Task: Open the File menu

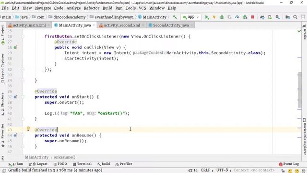Action: (x=5, y=8)
